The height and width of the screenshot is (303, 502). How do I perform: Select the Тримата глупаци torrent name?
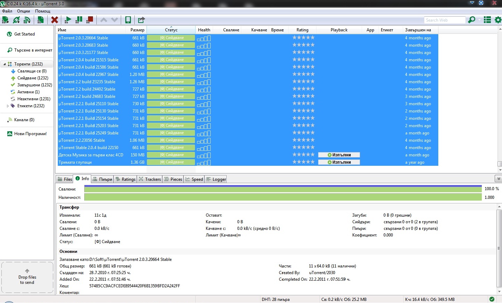pyautogui.click(x=75, y=162)
